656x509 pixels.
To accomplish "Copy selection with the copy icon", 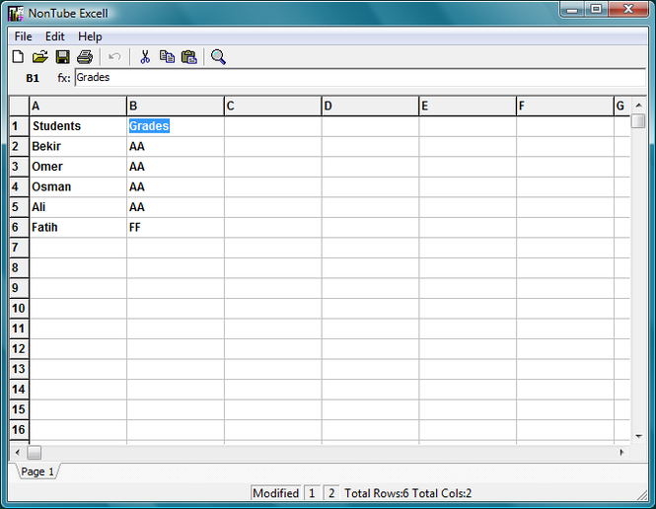I will 167,57.
